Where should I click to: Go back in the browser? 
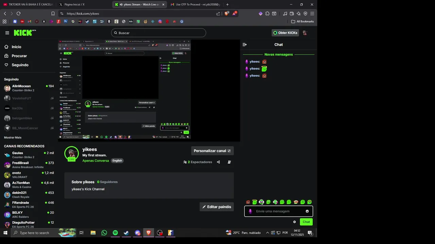point(5,14)
